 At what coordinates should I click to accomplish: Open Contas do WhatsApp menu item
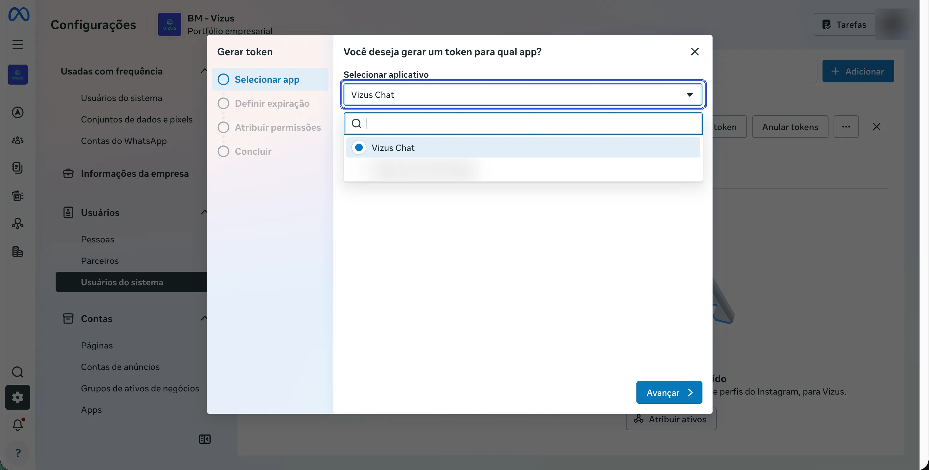pos(124,141)
